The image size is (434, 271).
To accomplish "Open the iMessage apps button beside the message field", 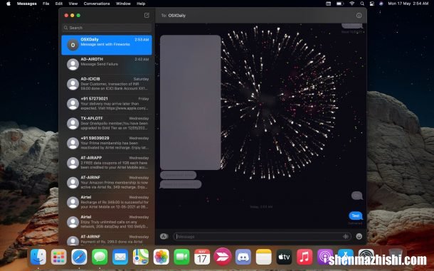I will [x=164, y=236].
